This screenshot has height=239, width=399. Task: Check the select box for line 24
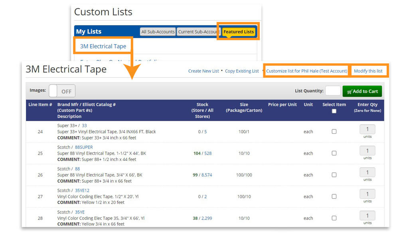point(334,131)
